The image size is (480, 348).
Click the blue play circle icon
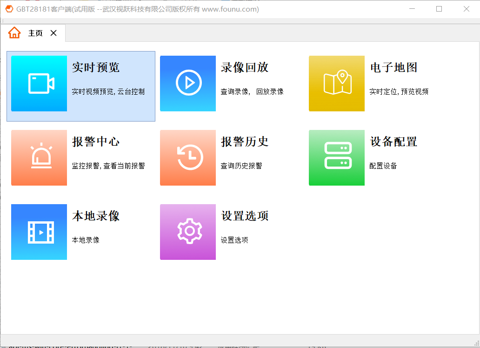[188, 84]
